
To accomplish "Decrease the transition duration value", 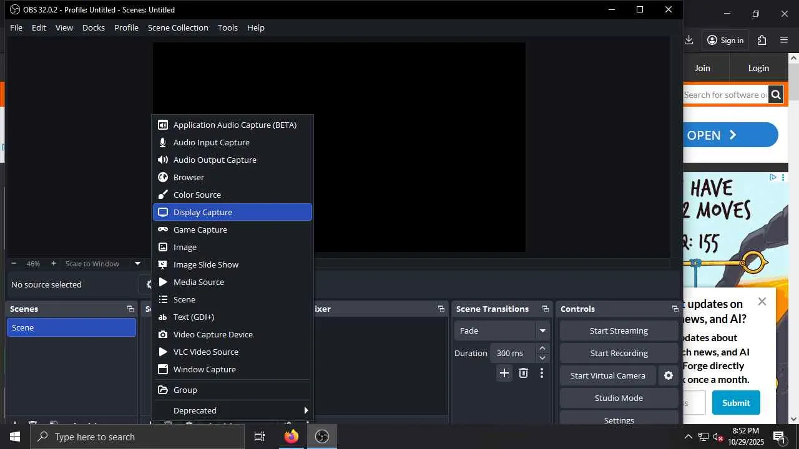I will tap(542, 358).
